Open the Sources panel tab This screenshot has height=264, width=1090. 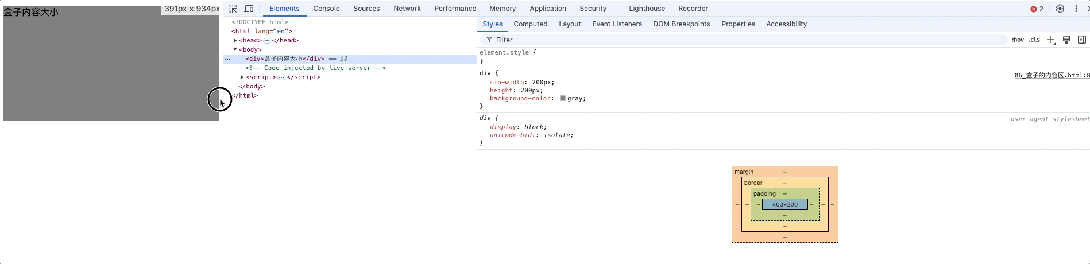point(366,9)
